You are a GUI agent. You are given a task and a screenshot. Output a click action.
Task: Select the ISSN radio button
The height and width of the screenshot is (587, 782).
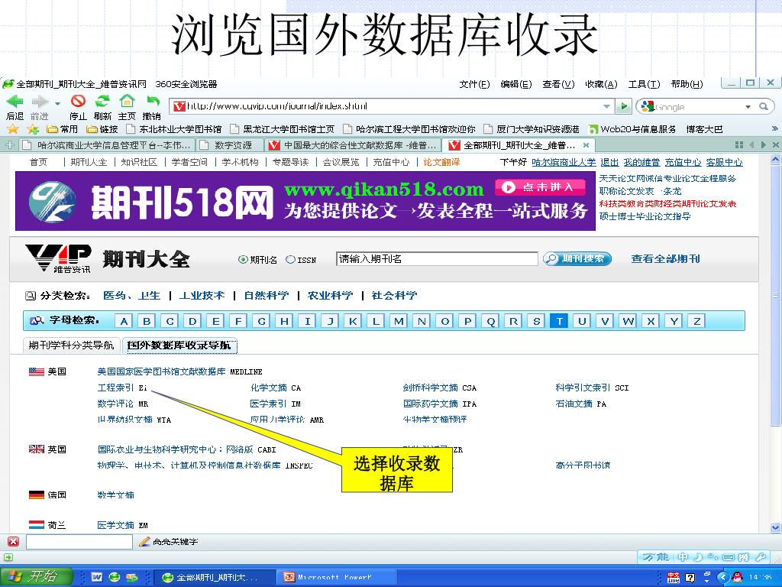tap(290, 260)
